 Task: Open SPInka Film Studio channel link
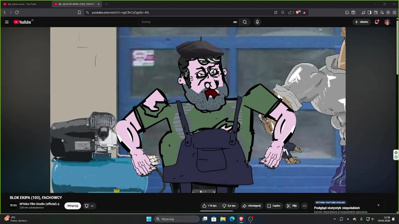[38, 204]
